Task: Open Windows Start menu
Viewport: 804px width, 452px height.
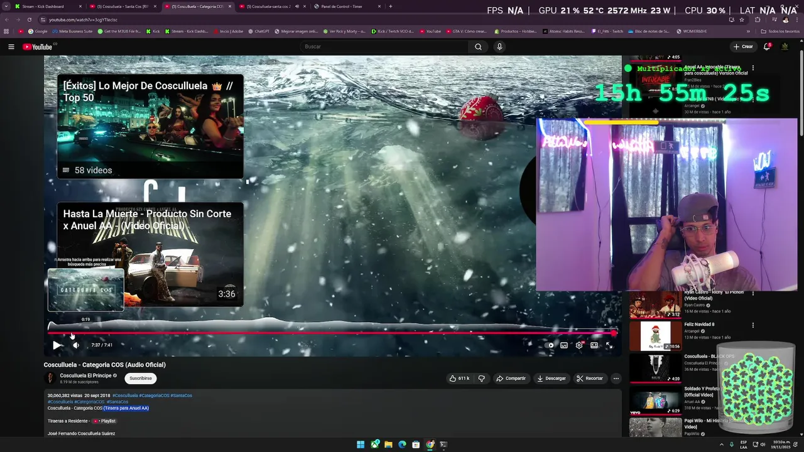Action: pos(361,444)
